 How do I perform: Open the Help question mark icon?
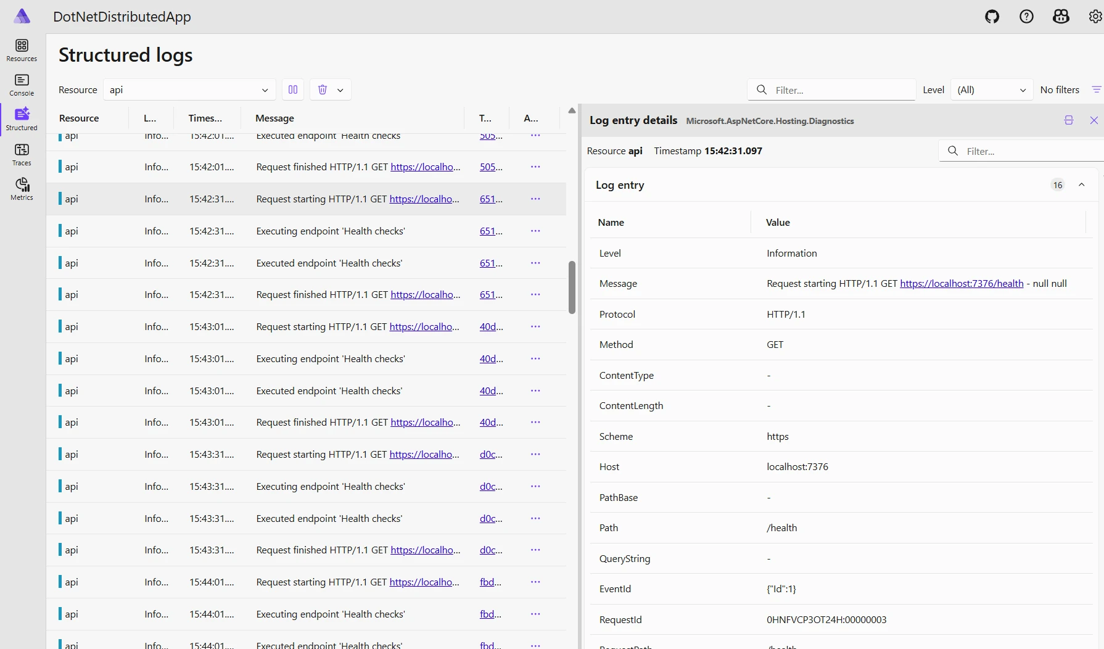tap(1026, 17)
